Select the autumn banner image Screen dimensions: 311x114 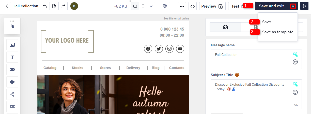pos(113,95)
